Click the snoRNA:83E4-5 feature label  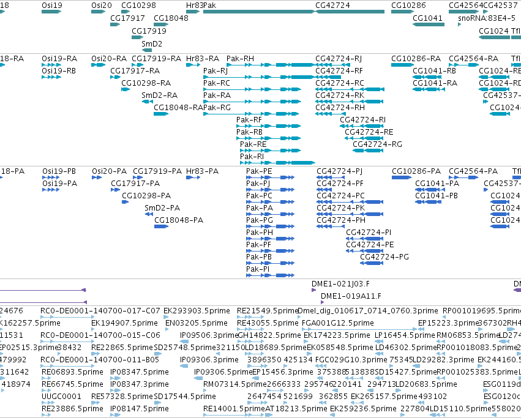coord(487,18)
